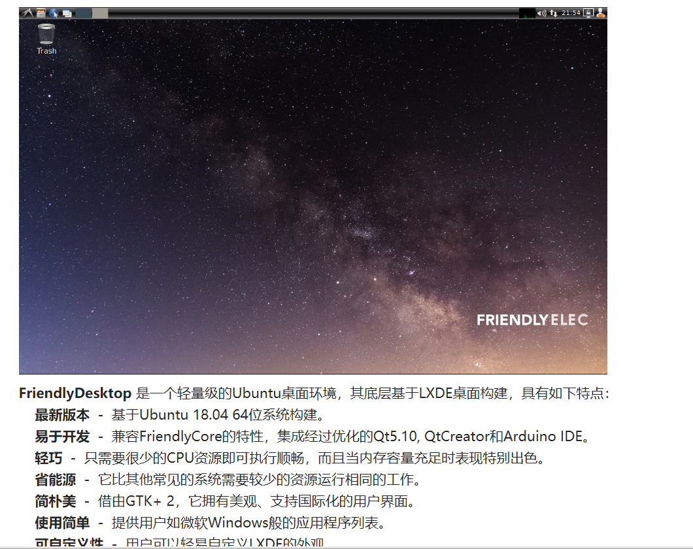Open the file manager panel icon
Viewport: 693px width, 549px height.
[x=41, y=13]
